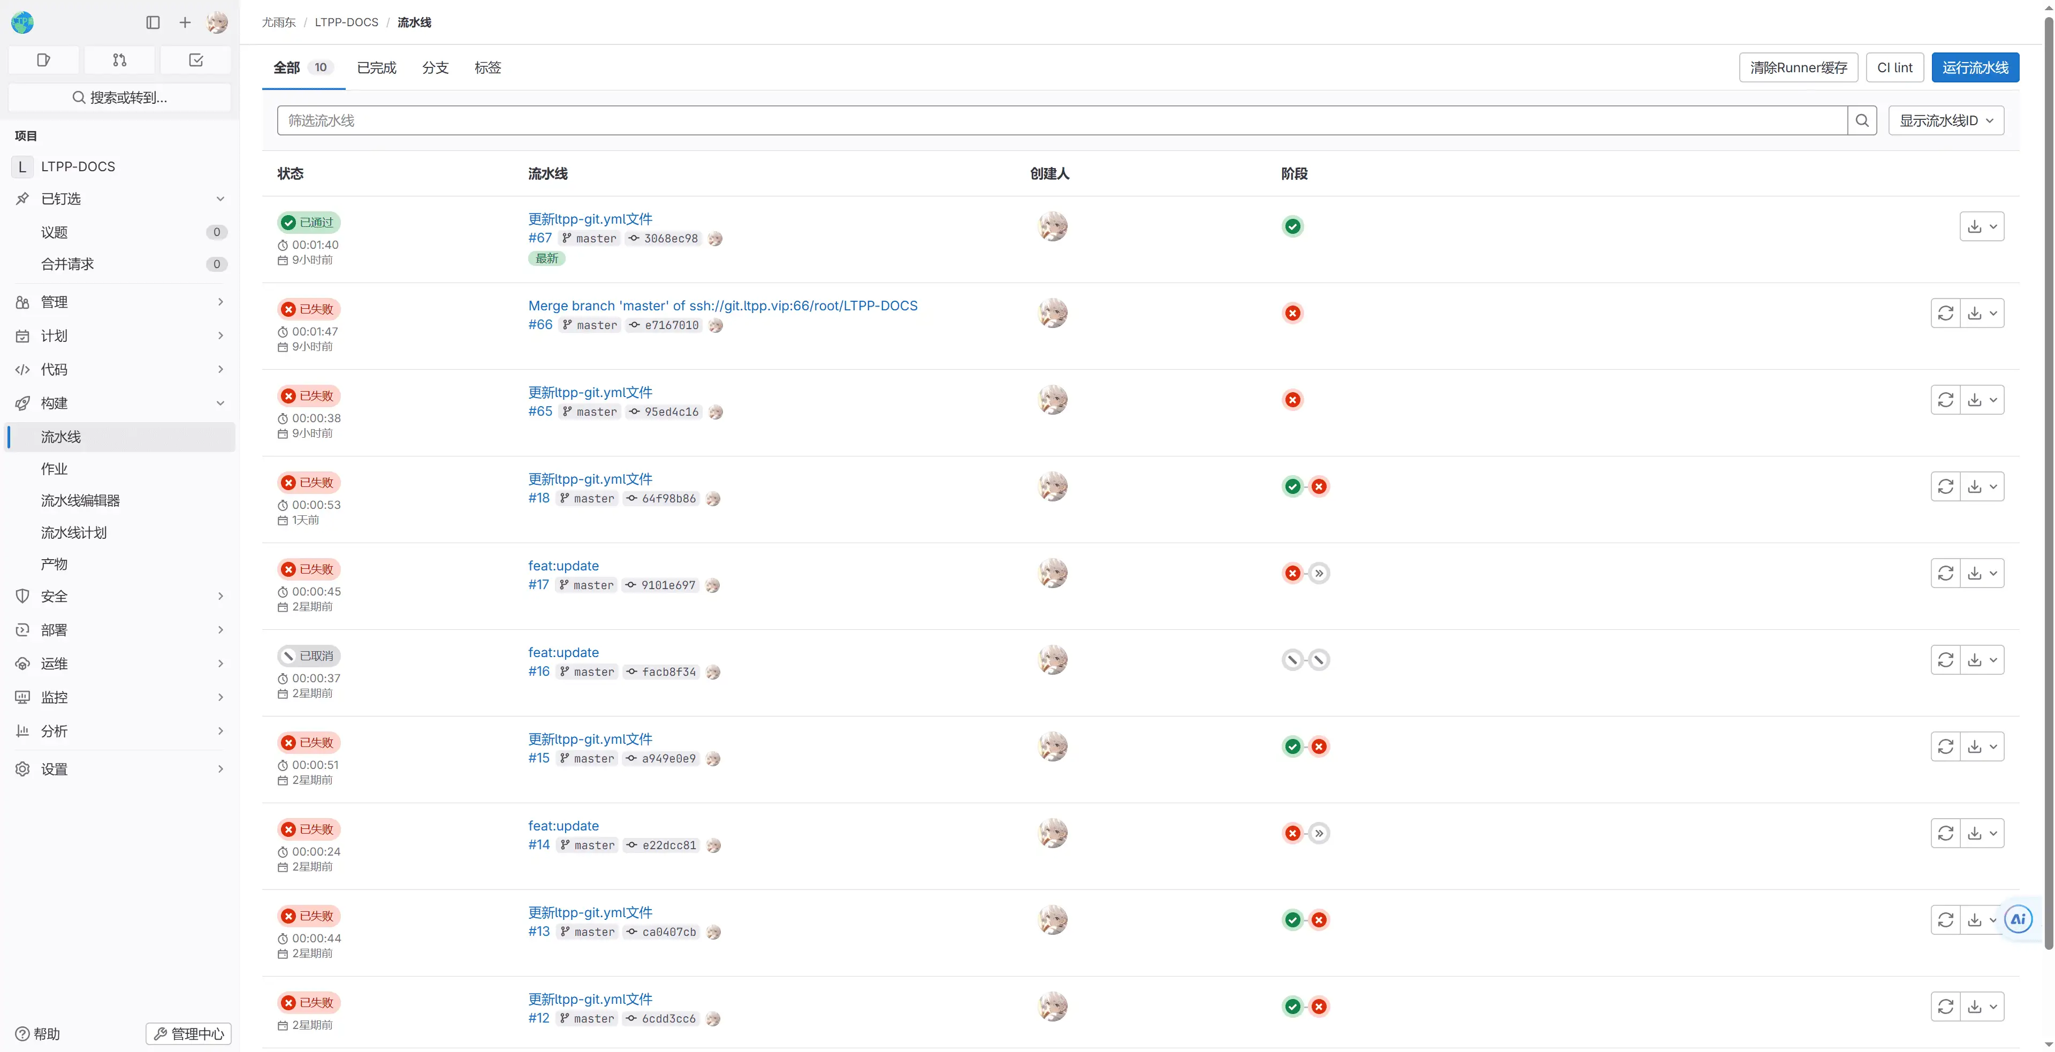Click the 筛选流水线 filter input field
The height and width of the screenshot is (1052, 2055).
click(1061, 120)
